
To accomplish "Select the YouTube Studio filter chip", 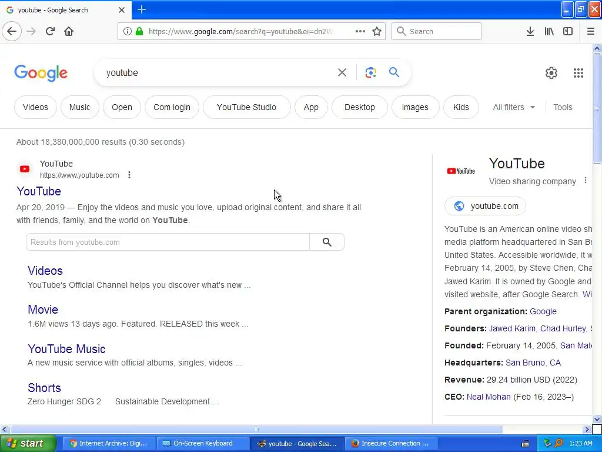I will coord(246,107).
